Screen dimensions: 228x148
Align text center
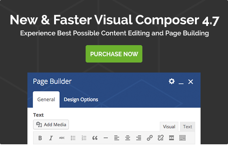pyautogui.click(x=128, y=138)
